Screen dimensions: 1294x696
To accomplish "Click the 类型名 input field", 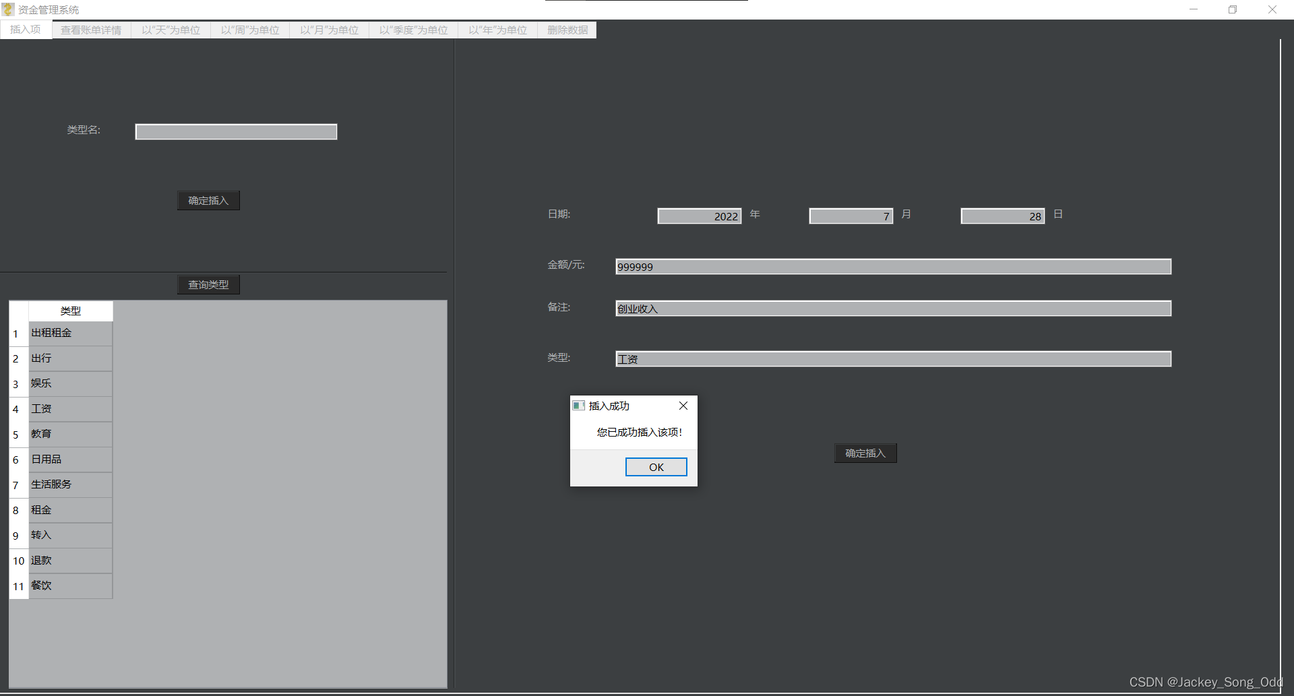I will 236,131.
